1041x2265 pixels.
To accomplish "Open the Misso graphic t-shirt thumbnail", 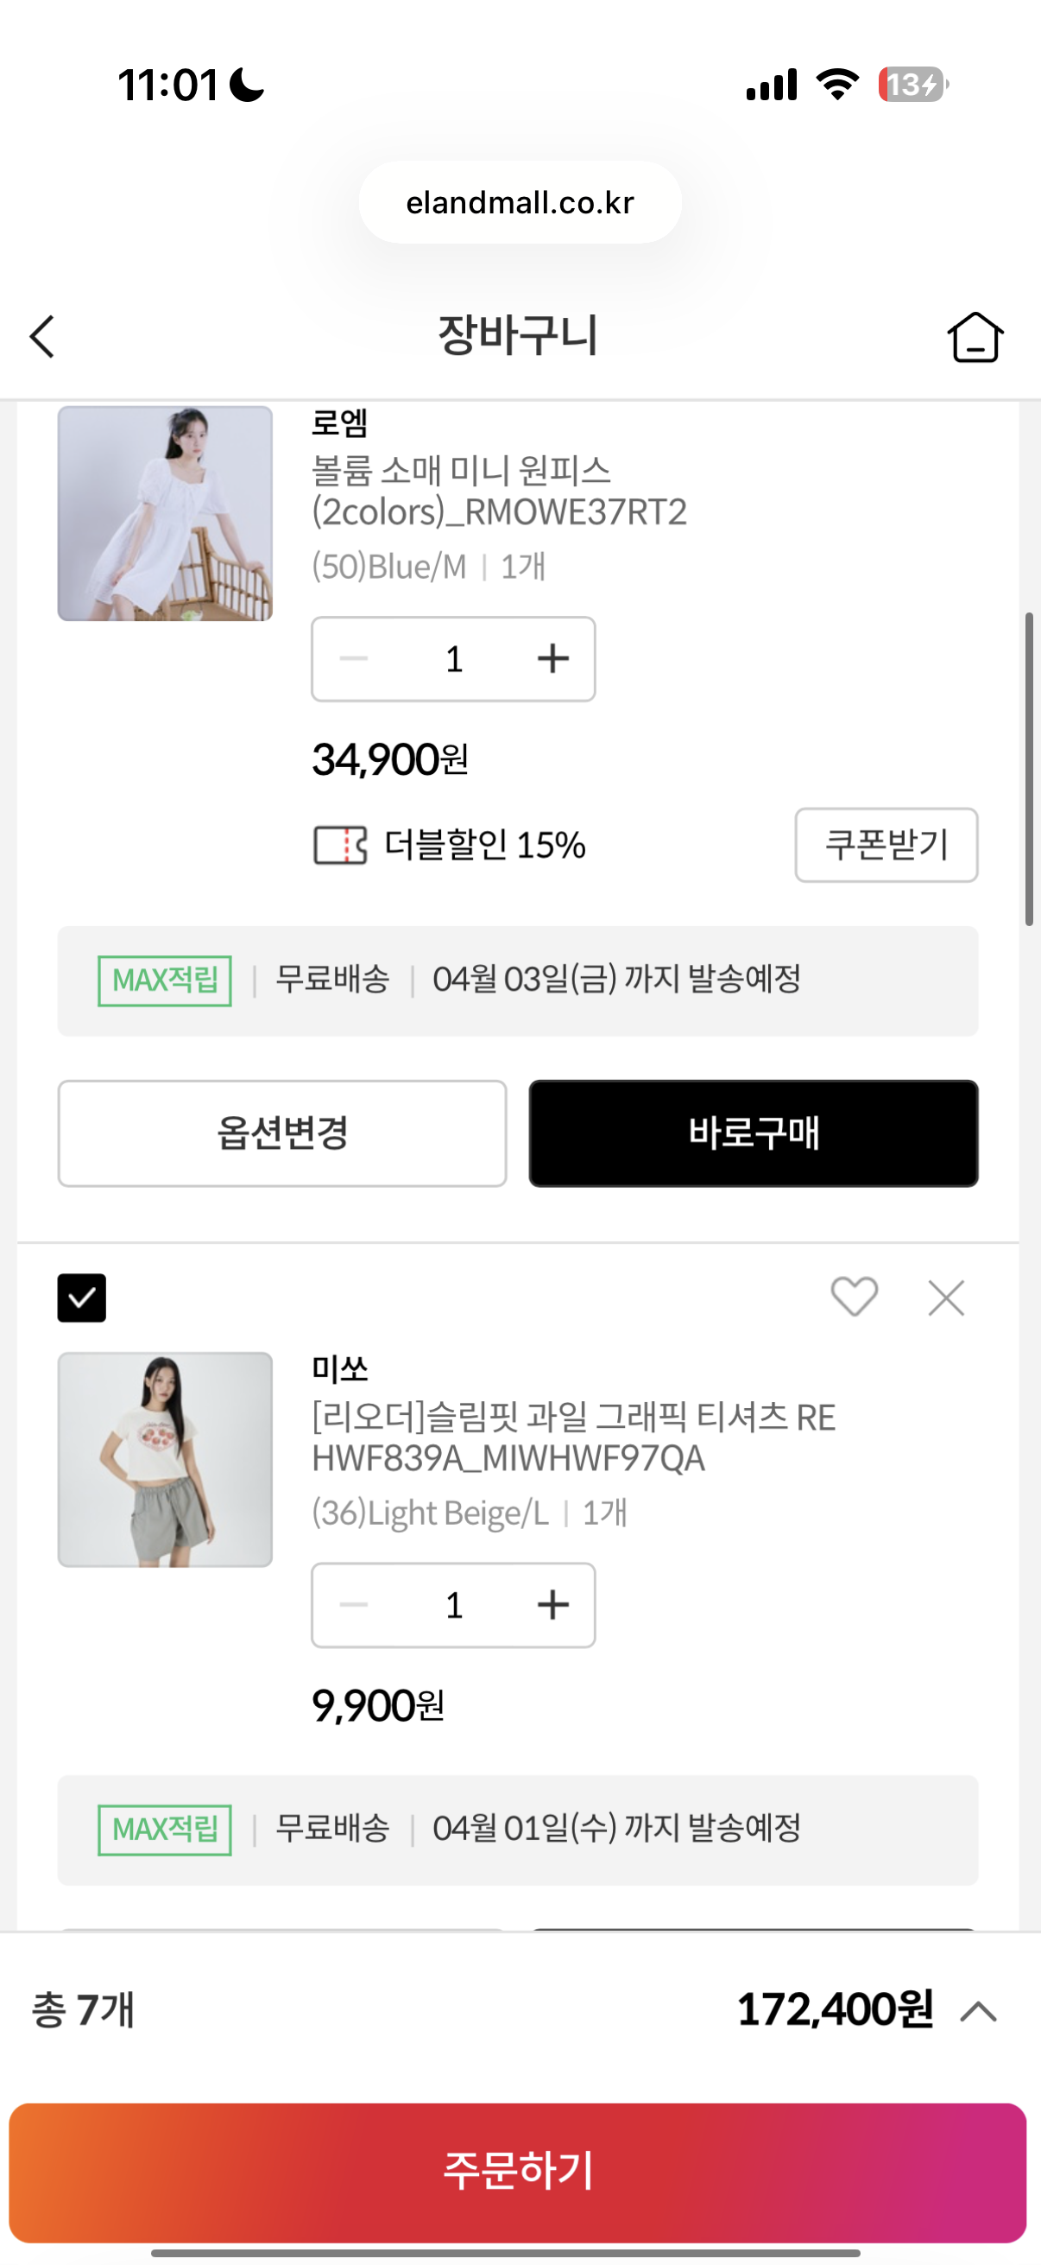I will pyautogui.click(x=165, y=1460).
